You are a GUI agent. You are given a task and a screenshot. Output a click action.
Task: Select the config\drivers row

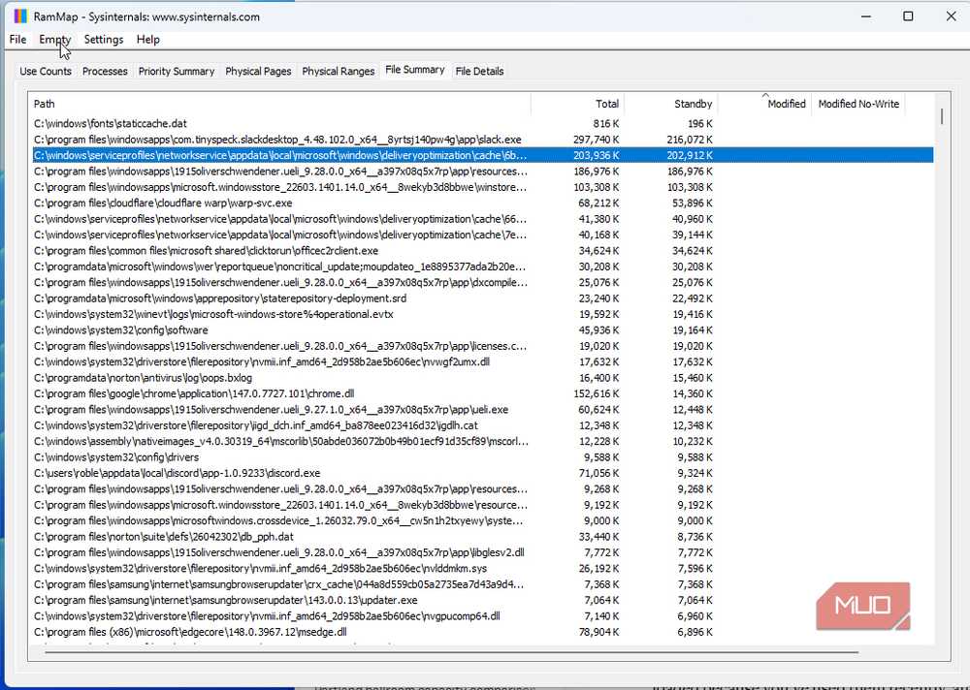coord(482,457)
